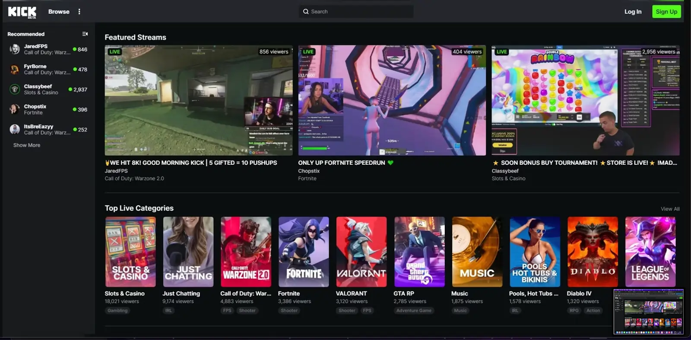Open the Browse page

click(59, 12)
